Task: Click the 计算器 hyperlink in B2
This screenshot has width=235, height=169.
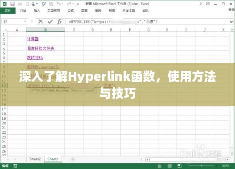Action: click(33, 39)
